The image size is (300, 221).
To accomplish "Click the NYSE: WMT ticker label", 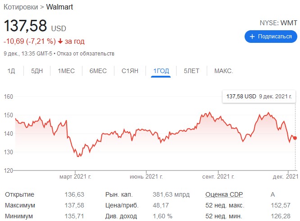I will pyautogui.click(x=278, y=23).
